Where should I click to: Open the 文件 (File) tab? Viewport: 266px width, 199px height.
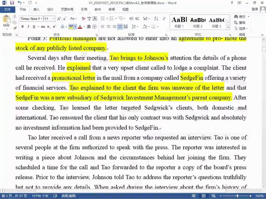tap(7, 10)
